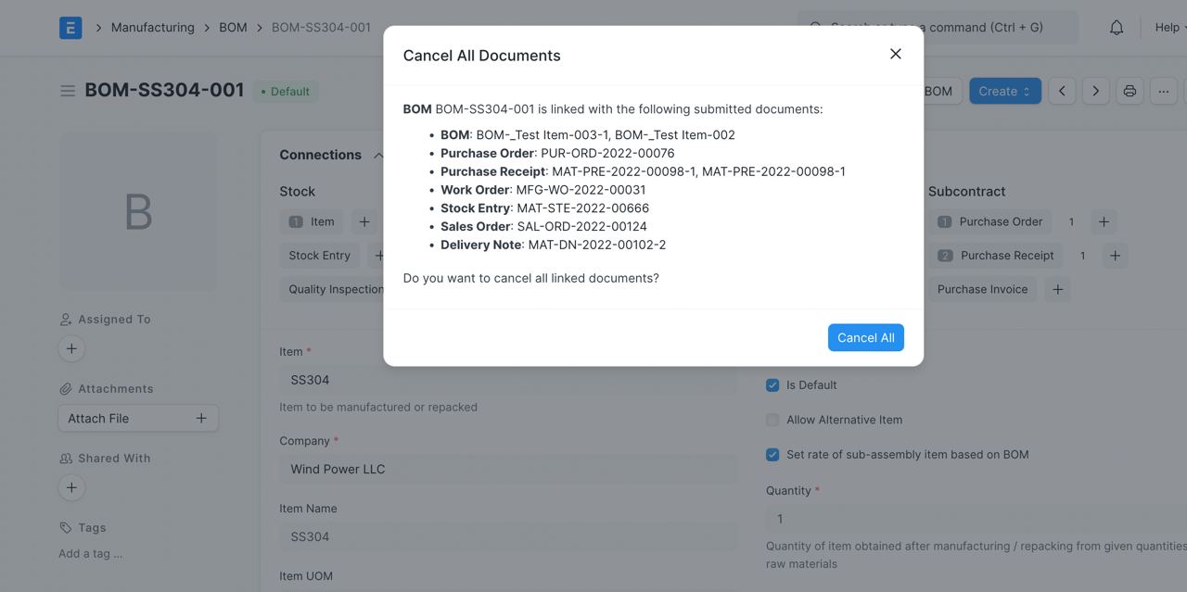The image size is (1187, 592).
Task: Click the ERPNext logo icon
Action: coord(70,27)
